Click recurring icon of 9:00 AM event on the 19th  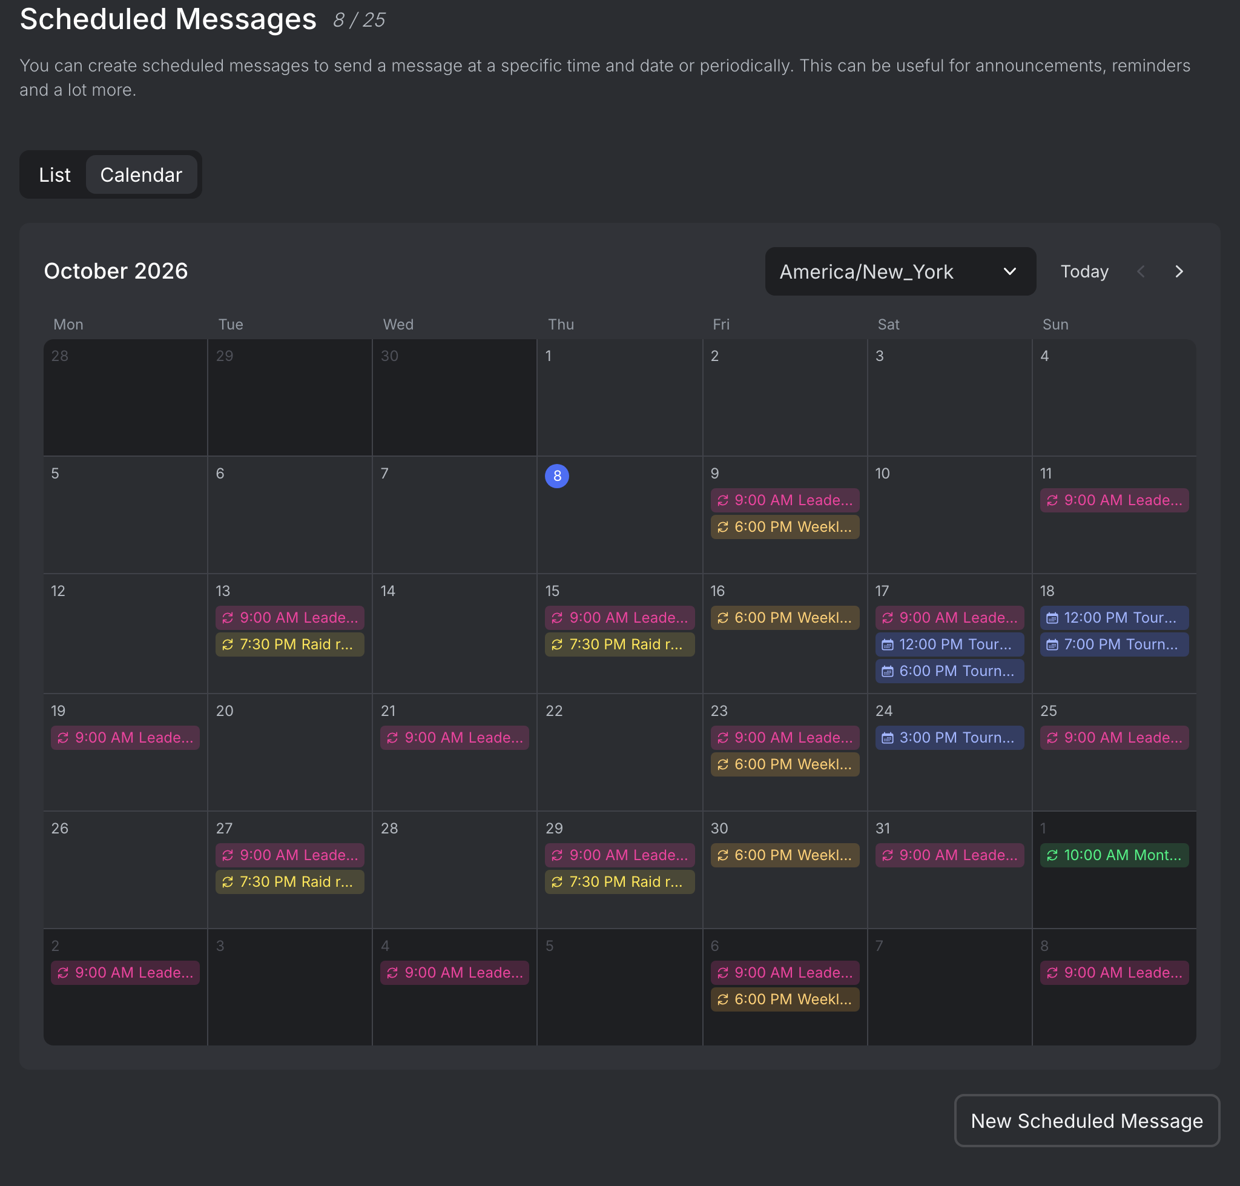62,737
